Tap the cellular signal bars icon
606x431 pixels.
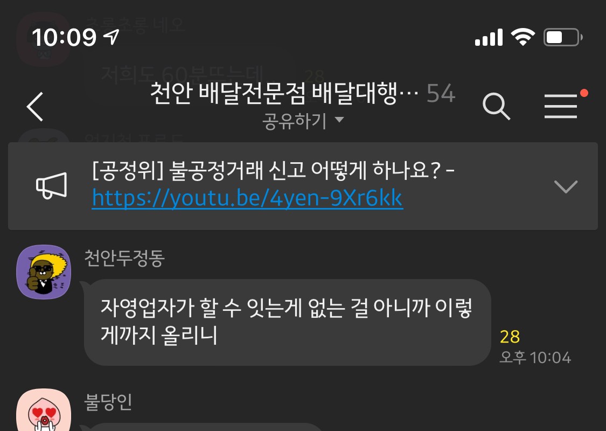pyautogui.click(x=489, y=38)
